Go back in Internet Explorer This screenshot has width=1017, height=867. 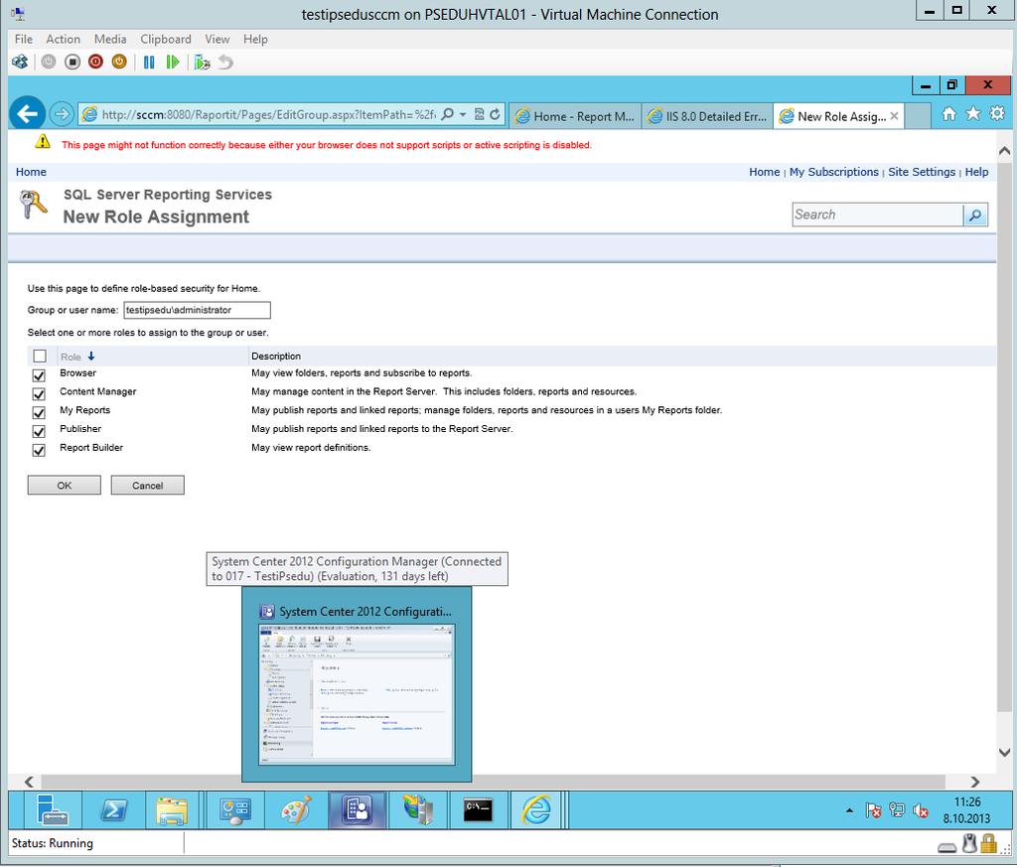pyautogui.click(x=27, y=114)
